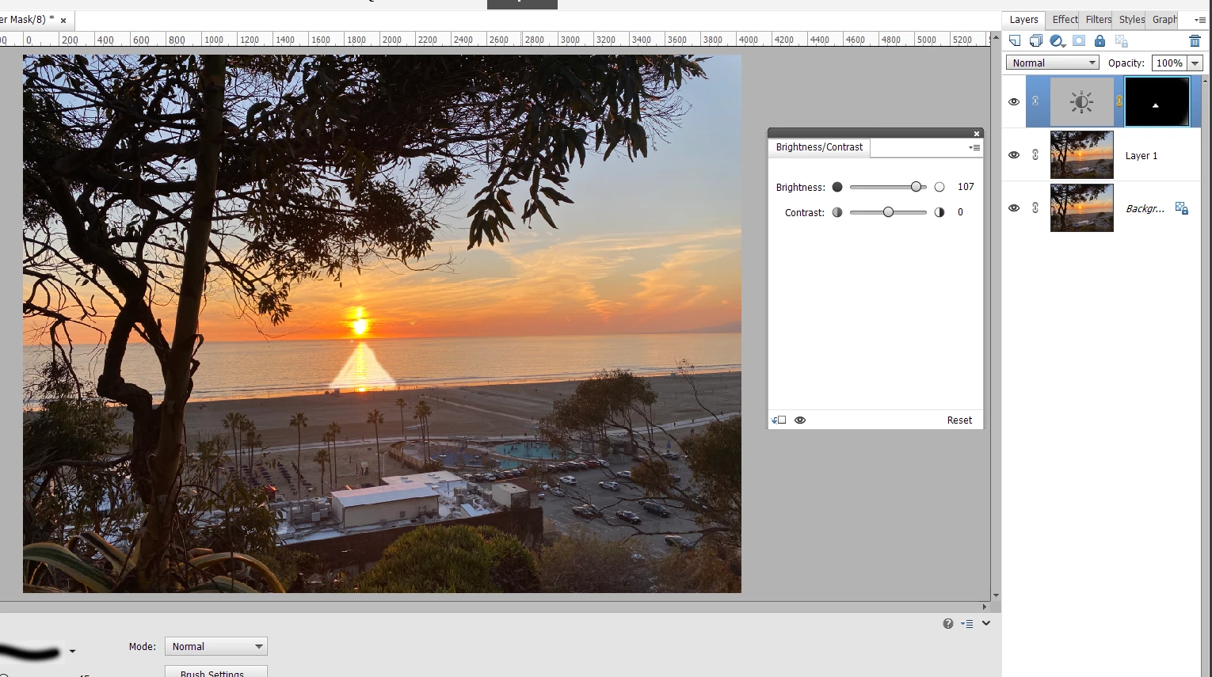Image resolution: width=1212 pixels, height=677 pixels.
Task: Open the tool options flyout menu
Action: coord(967,624)
